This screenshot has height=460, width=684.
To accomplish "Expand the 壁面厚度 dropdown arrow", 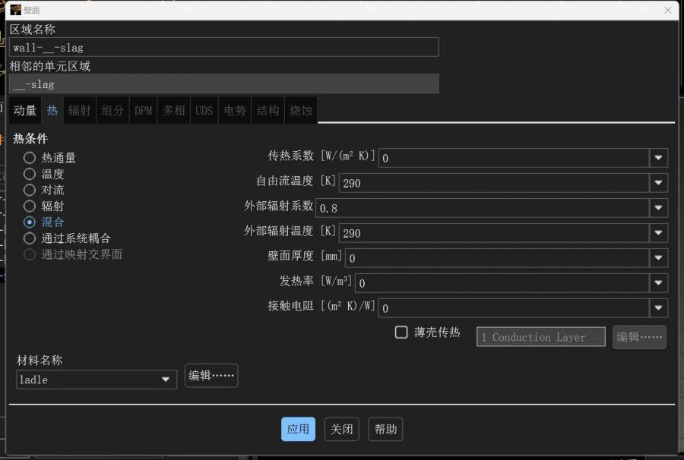I will pyautogui.click(x=658, y=257).
